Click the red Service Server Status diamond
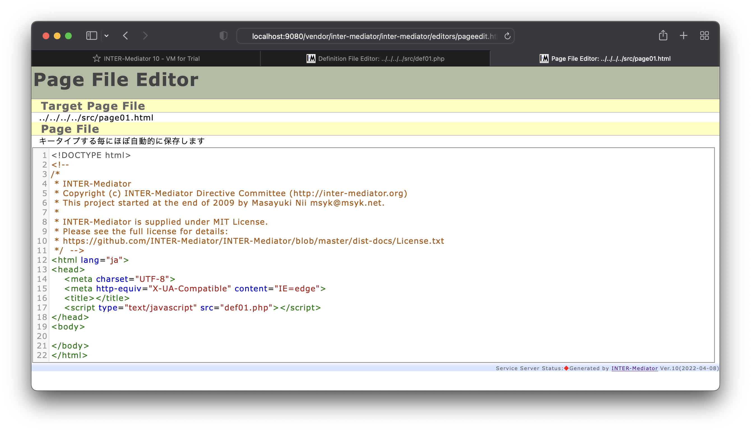Image resolution: width=751 pixels, height=432 pixels. pos(566,368)
